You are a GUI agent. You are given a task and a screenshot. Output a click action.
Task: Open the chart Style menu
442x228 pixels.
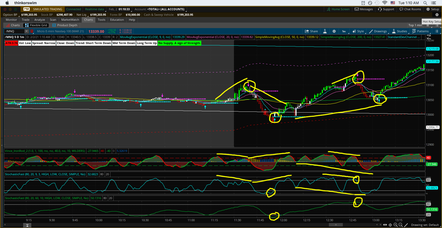tap(358, 31)
